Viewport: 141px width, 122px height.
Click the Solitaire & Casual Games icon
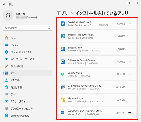63,62
